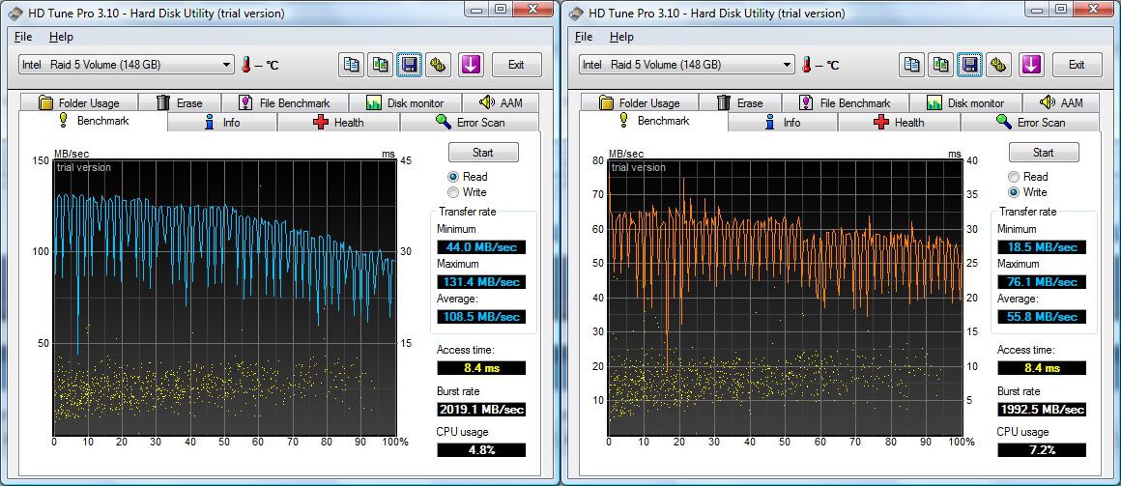Open Disk monitor tab, left window
This screenshot has width=1121, height=486.
point(406,103)
